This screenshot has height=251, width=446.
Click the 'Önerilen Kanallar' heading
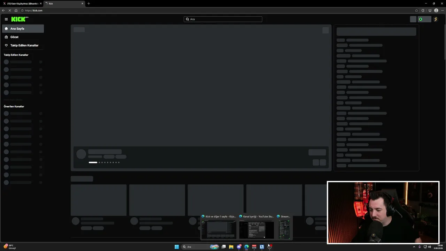[x=14, y=106]
